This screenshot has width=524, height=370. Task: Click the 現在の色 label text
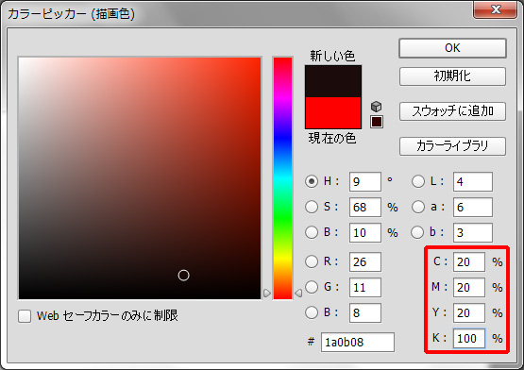(x=332, y=138)
